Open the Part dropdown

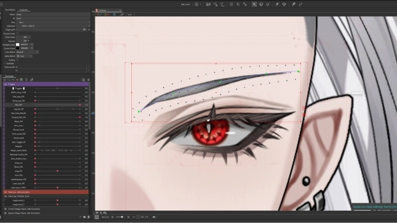54,22
